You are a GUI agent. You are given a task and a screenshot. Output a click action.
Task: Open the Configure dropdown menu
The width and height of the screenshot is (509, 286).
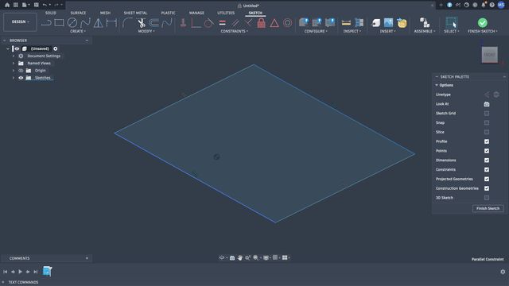316,32
